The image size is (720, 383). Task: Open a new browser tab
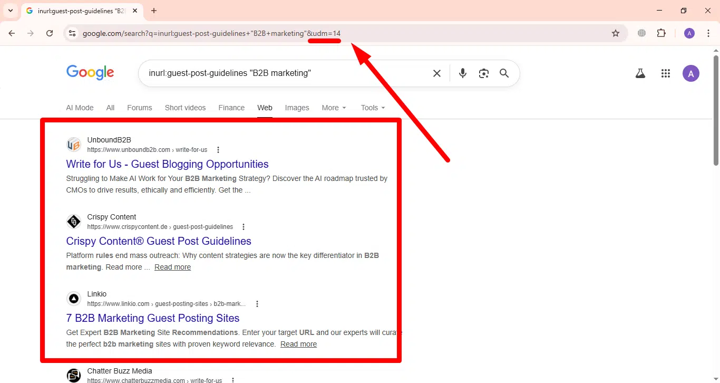pyautogui.click(x=154, y=11)
